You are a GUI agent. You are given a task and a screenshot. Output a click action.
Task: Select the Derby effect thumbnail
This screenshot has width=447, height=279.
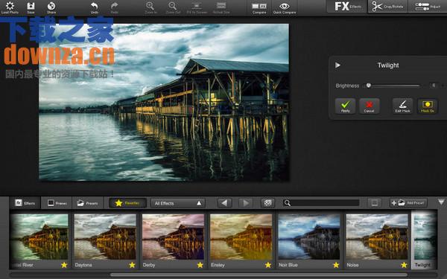[x=173, y=237]
